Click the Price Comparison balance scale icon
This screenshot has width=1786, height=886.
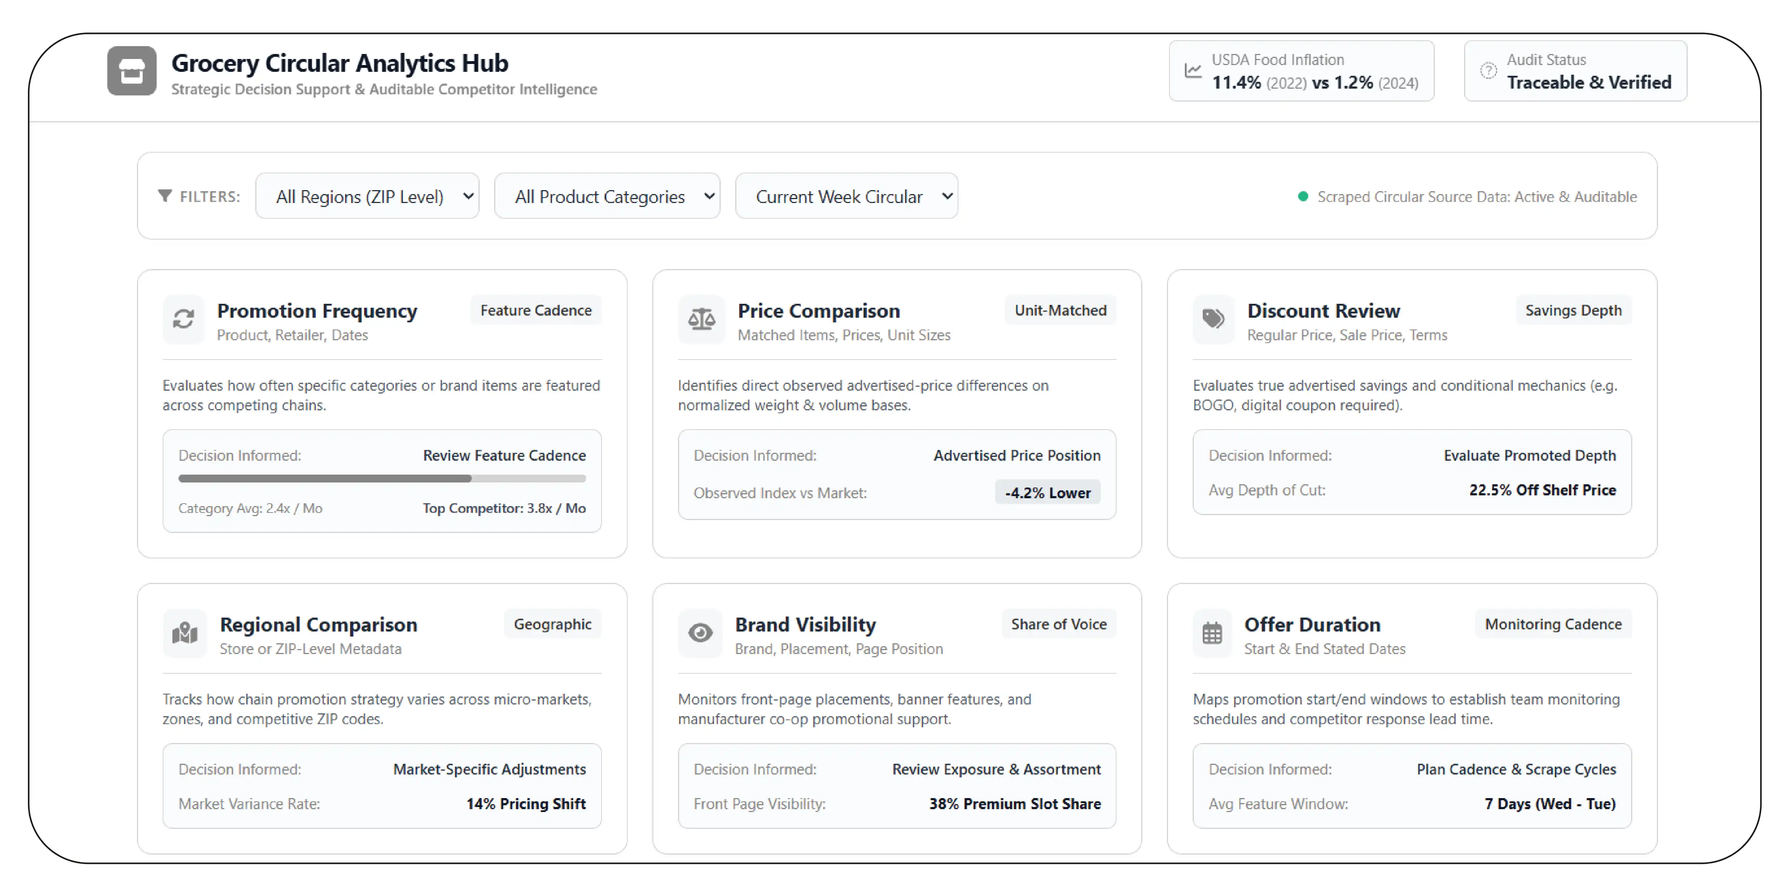pos(702,319)
